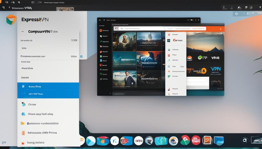Click the ExpressVPN title text

(x=35, y=20)
